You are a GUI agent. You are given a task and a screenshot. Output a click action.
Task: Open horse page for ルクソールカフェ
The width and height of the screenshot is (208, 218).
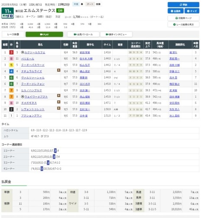point(35,53)
